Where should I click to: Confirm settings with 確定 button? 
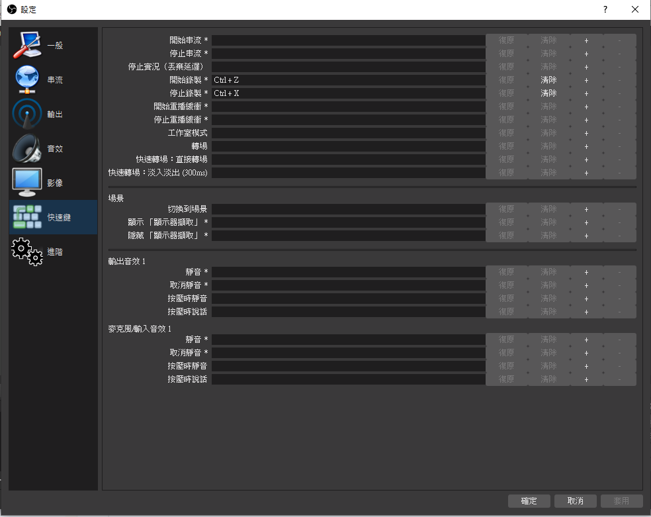[529, 501]
